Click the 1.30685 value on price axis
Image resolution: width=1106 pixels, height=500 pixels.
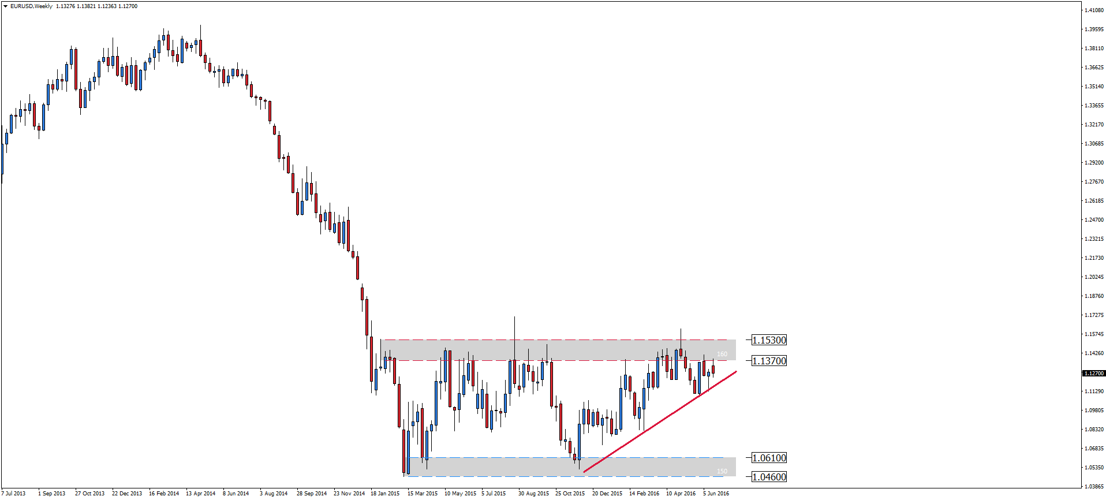tap(1094, 144)
